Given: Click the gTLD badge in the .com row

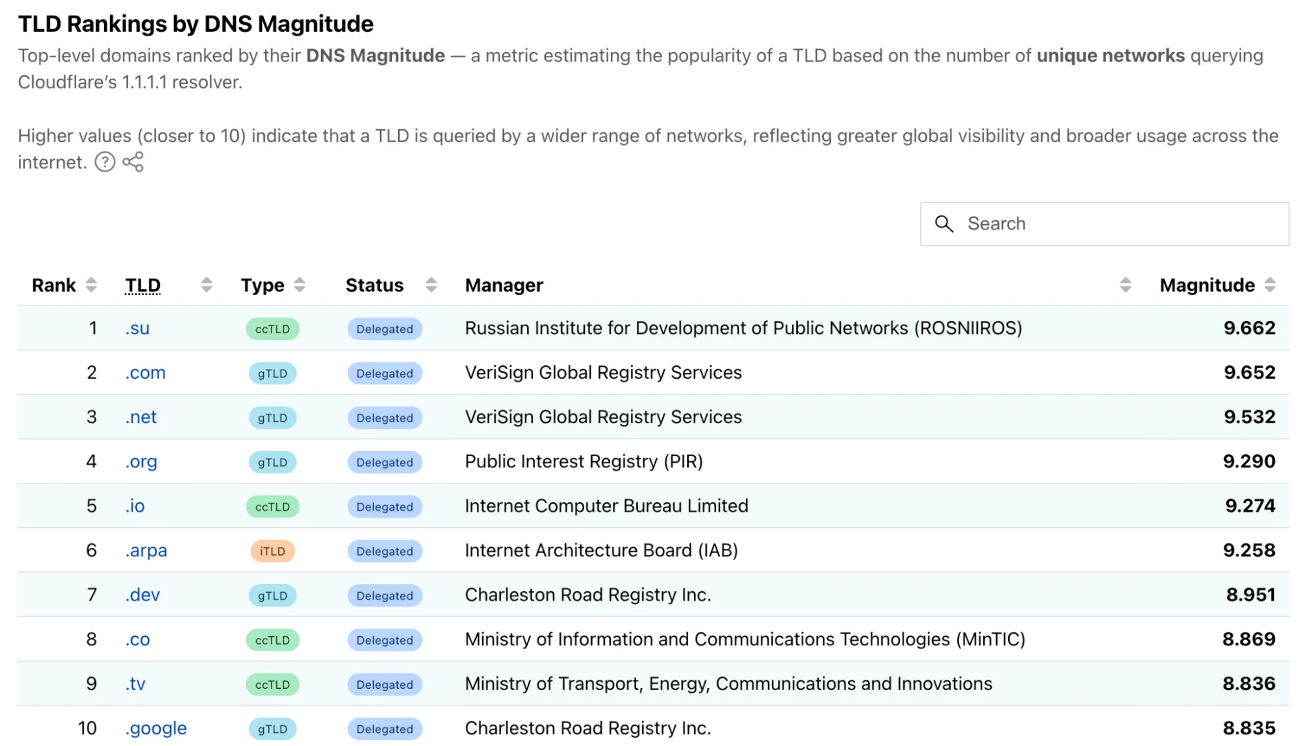Looking at the screenshot, I should (x=273, y=373).
